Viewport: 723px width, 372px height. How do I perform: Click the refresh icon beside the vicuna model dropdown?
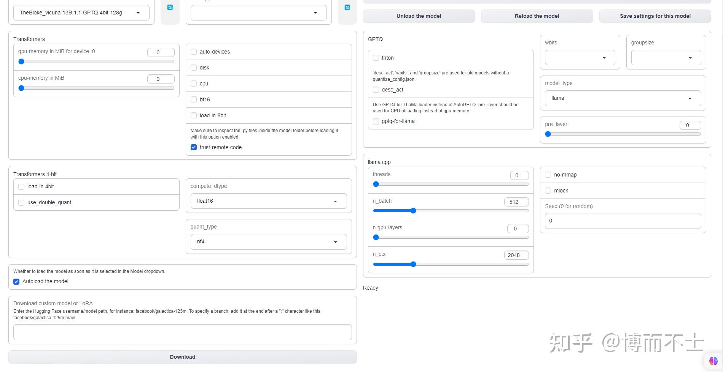[x=170, y=7]
